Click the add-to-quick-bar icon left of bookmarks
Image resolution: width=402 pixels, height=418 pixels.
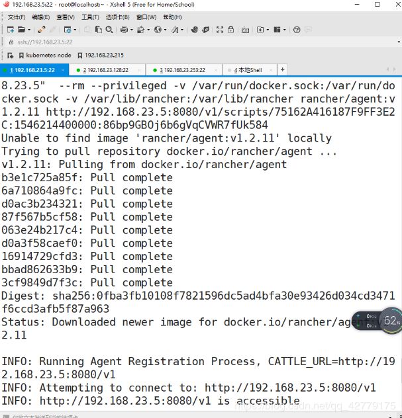10,56
